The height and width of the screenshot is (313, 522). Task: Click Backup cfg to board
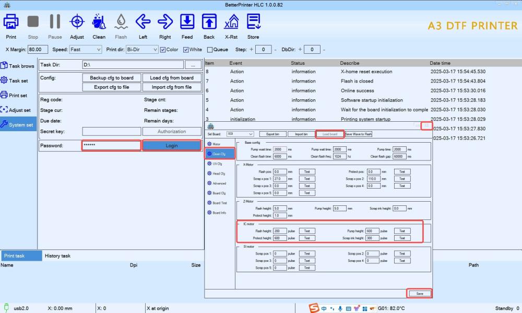tap(112, 78)
